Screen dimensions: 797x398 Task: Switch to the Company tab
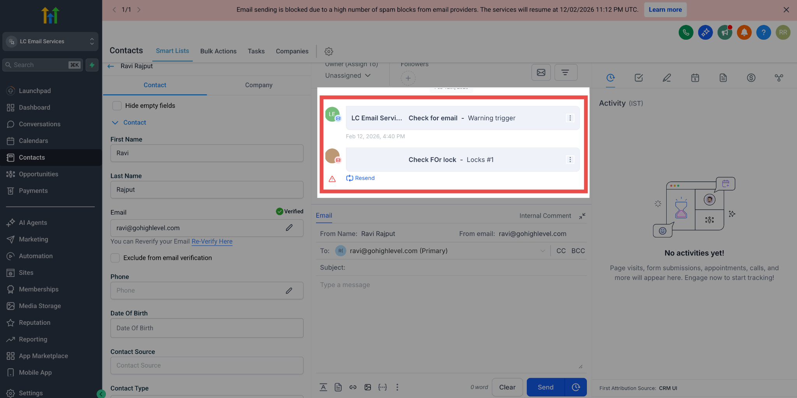coord(259,85)
